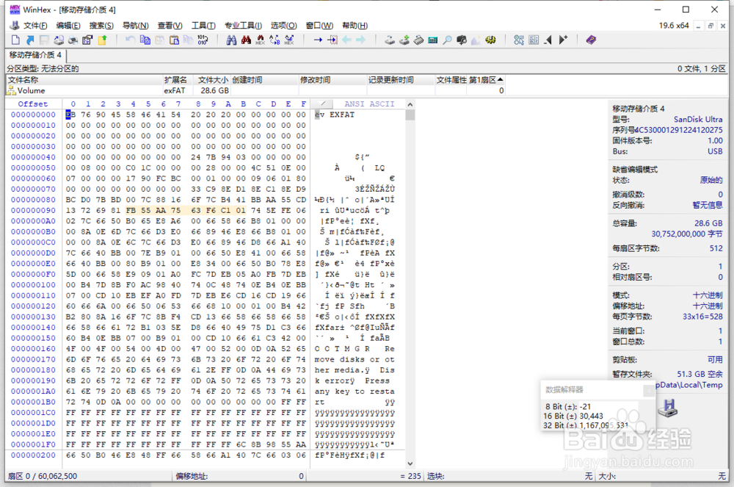This screenshot has height=487, width=734.
Task: Click the Print toolbar icon
Action: coord(73,40)
